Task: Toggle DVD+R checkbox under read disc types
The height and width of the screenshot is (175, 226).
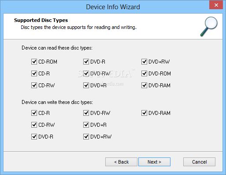Action: pyautogui.click(x=86, y=85)
